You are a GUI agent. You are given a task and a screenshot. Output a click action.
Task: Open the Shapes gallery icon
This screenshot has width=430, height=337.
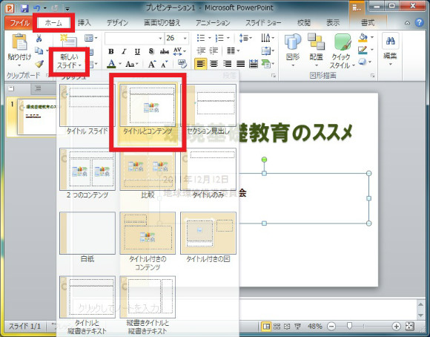tap(293, 42)
